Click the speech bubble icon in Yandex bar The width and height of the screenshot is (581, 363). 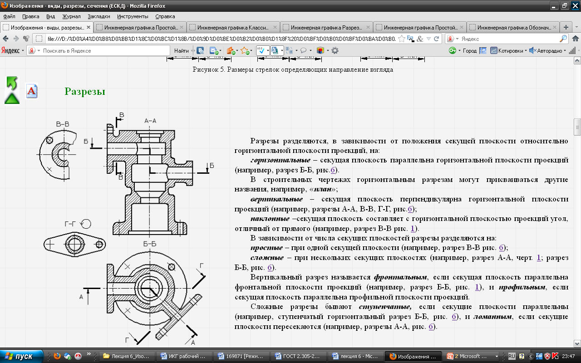(303, 51)
